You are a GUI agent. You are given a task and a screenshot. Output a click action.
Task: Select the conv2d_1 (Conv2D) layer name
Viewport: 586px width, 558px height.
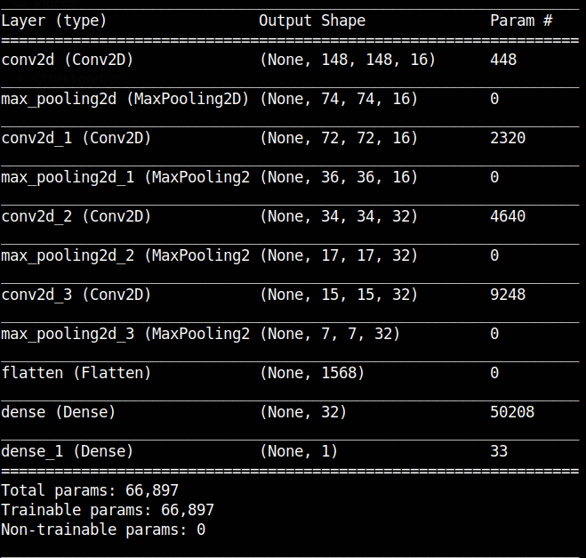(76, 138)
